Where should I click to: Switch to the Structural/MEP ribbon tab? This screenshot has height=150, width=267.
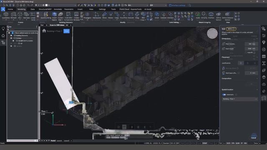45,9
